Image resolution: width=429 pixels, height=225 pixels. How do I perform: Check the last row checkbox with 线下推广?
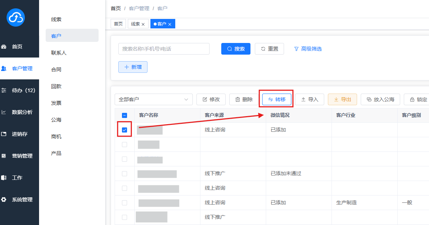tap(125, 217)
